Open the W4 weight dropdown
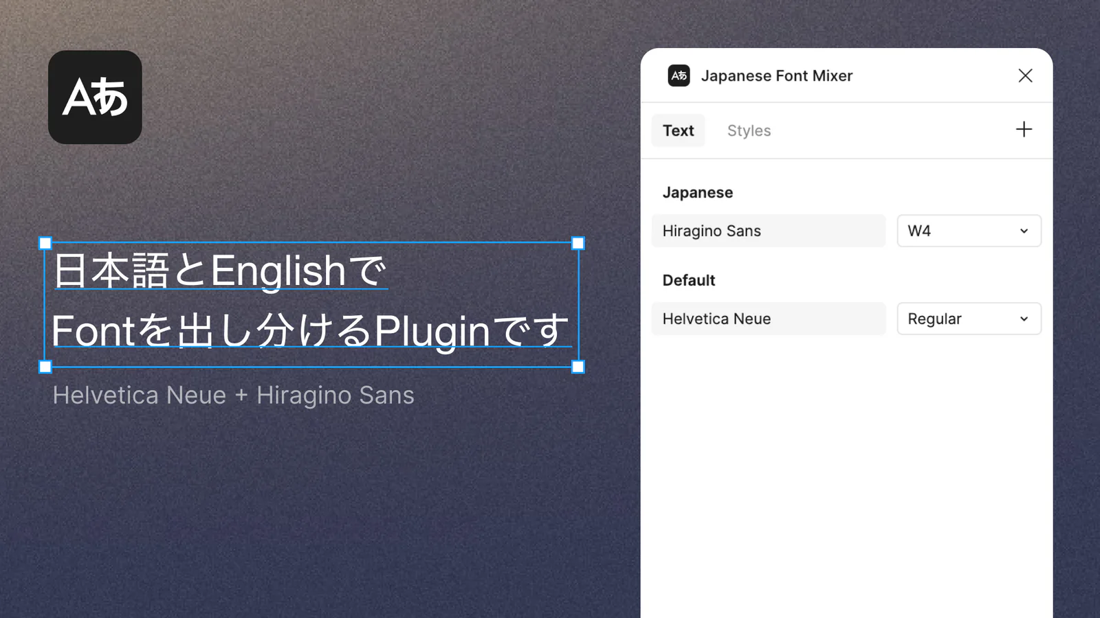This screenshot has width=1100, height=618. point(969,231)
